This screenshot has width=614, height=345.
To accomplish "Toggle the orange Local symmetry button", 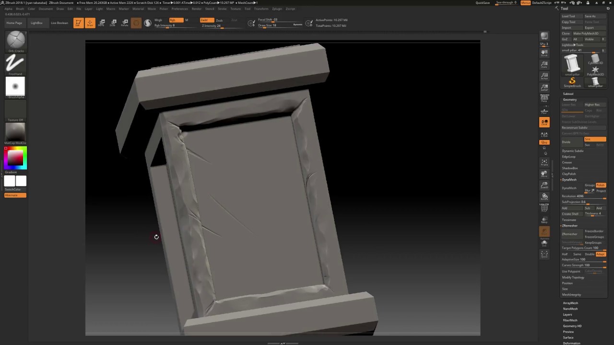I will pyautogui.click(x=544, y=122).
